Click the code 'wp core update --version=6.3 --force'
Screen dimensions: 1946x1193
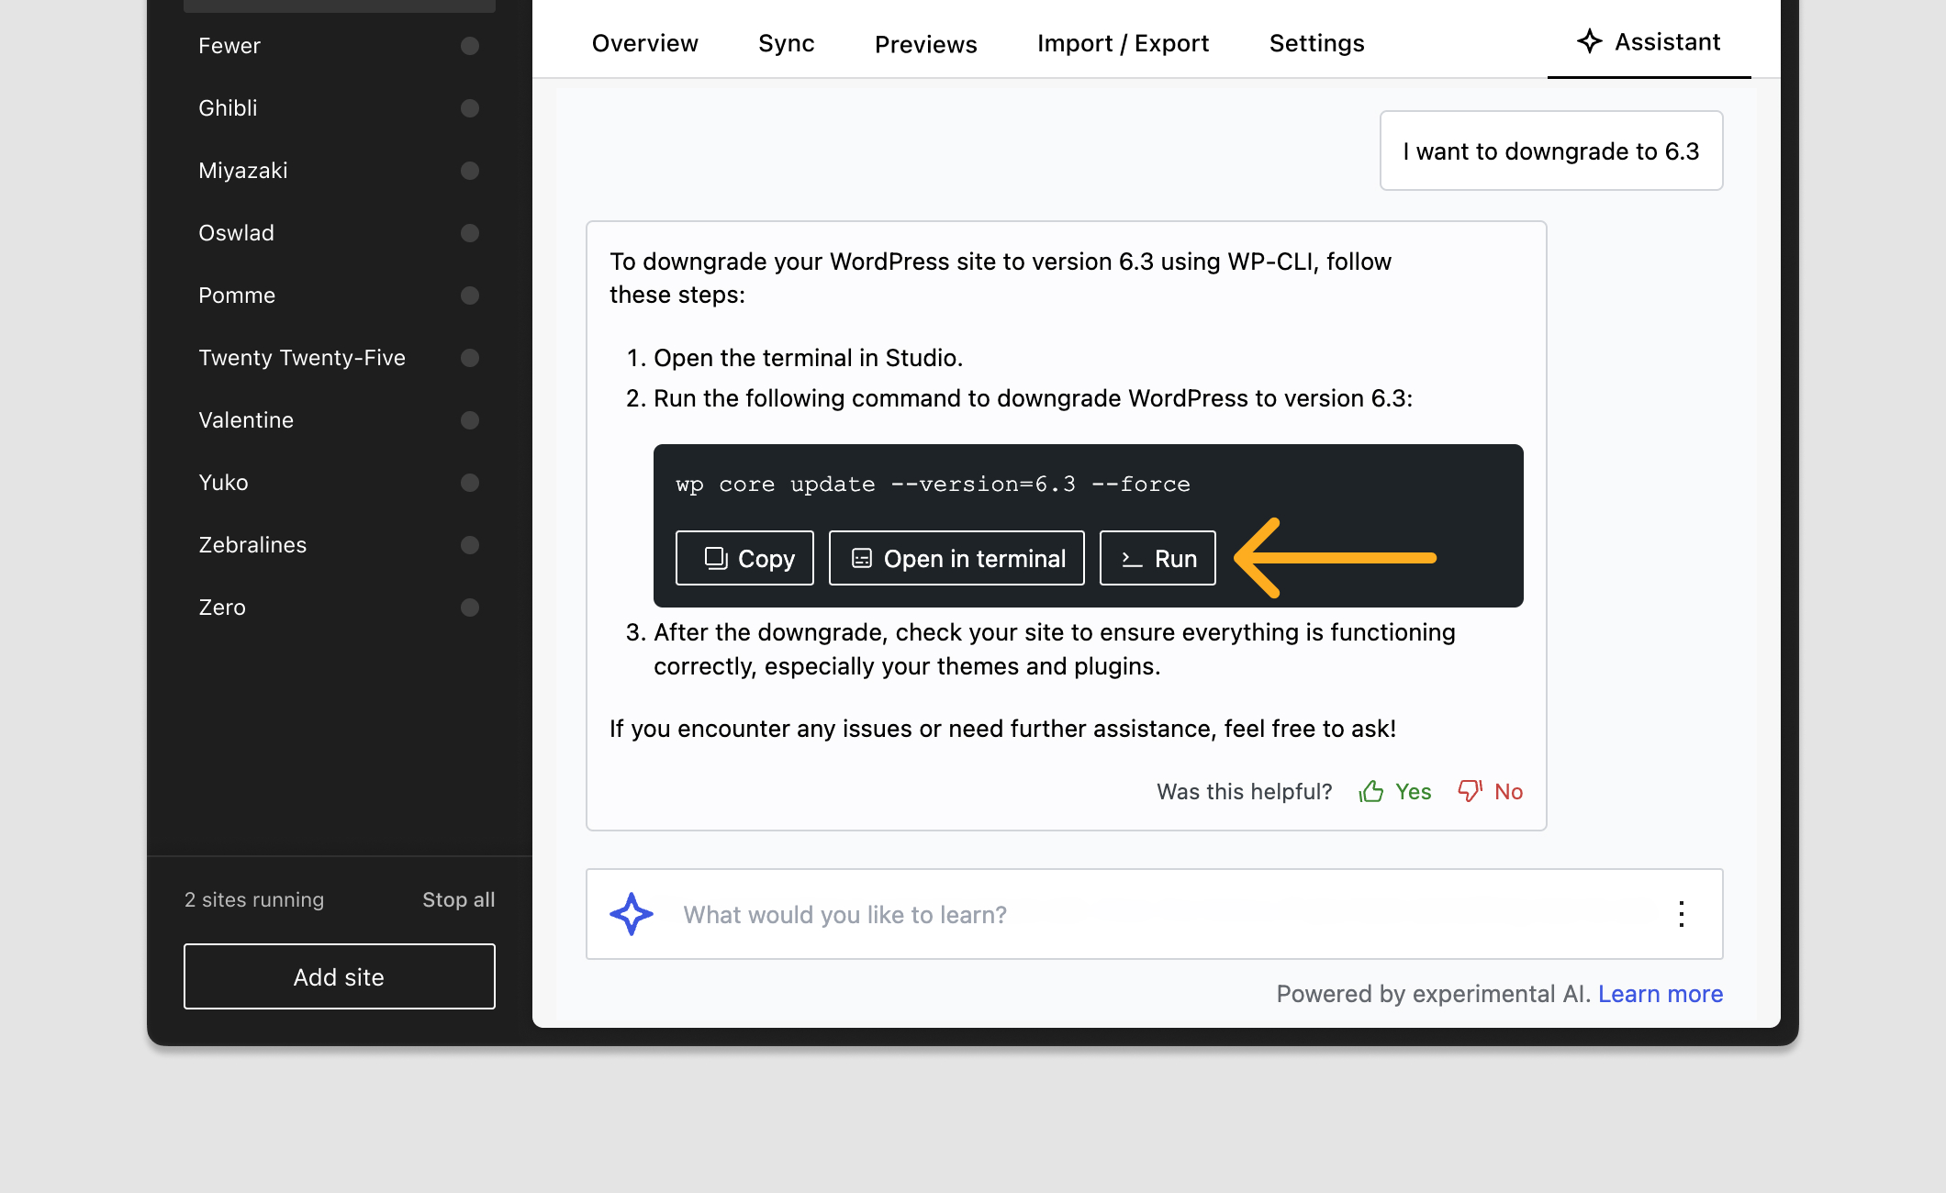tap(933, 484)
